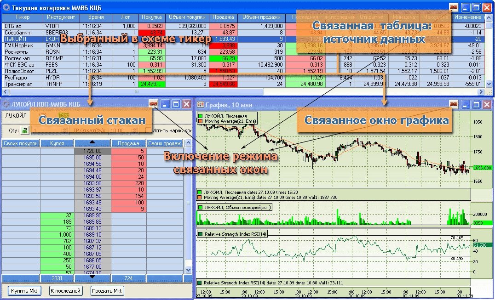Viewport: 495px width, 300px height.
Task: Toggle the green Qty lock icon
Action: [x=24, y=130]
